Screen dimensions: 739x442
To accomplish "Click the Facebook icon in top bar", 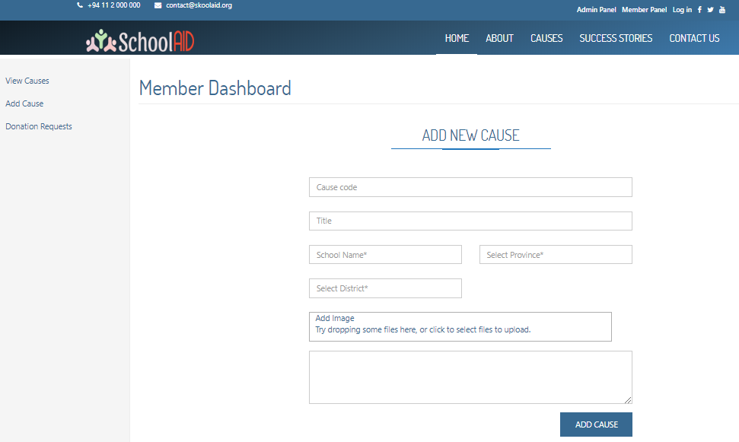I will pos(699,10).
